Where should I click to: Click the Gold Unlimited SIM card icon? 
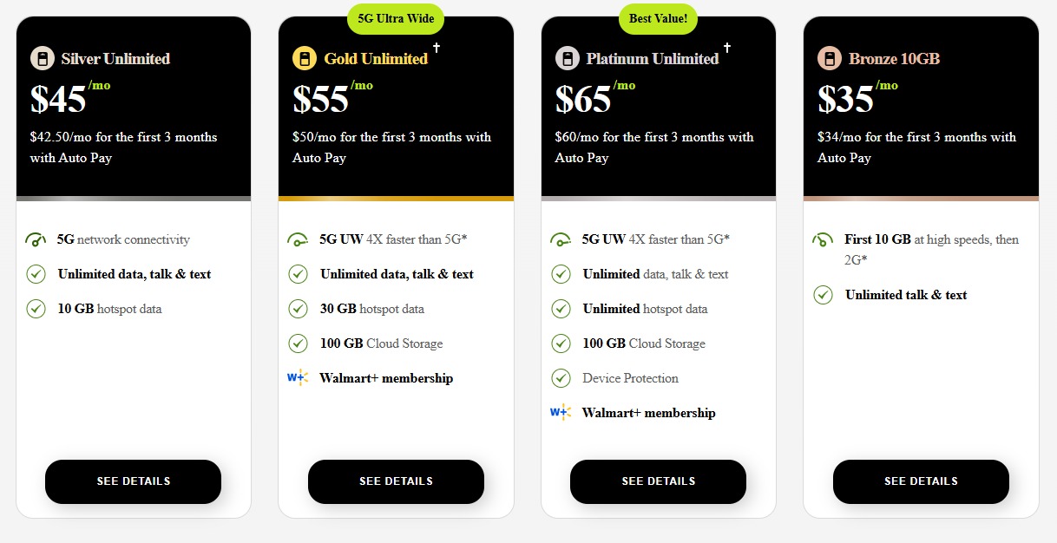pyautogui.click(x=304, y=59)
